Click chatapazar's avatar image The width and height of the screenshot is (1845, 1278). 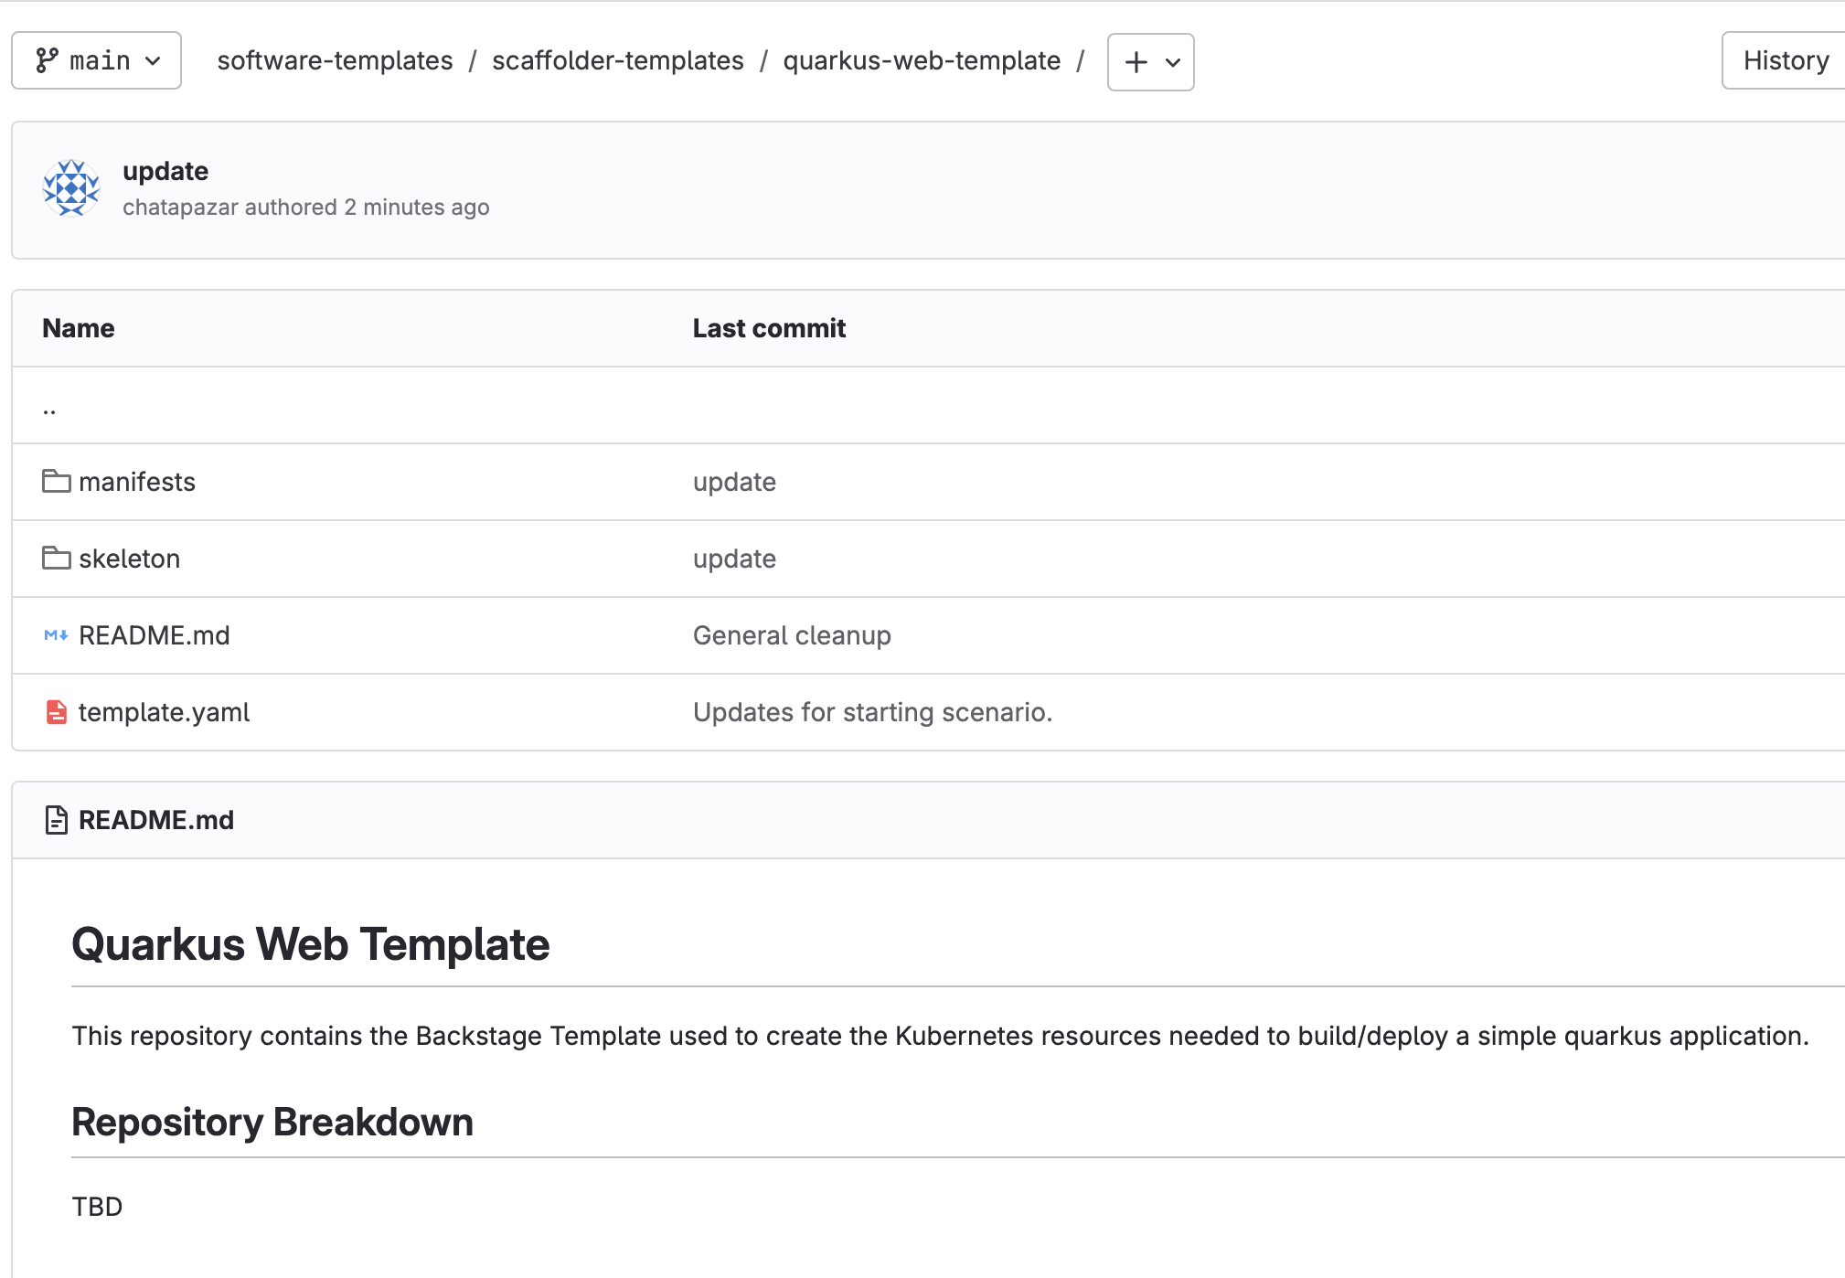71,188
